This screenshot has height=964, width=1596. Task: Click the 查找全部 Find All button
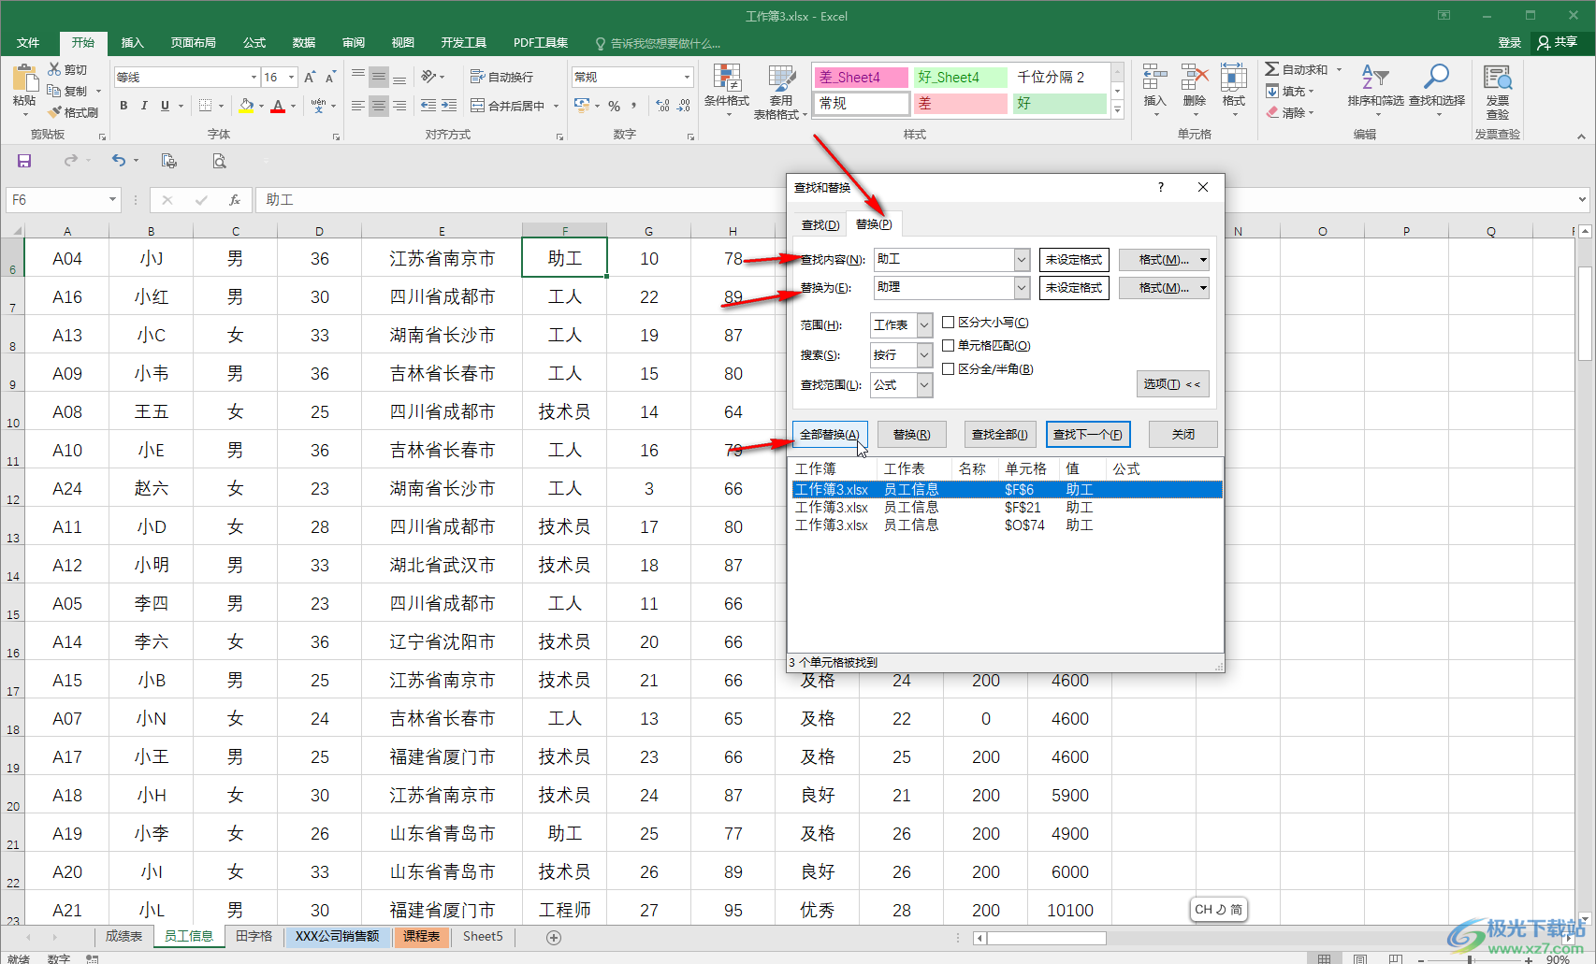click(999, 435)
